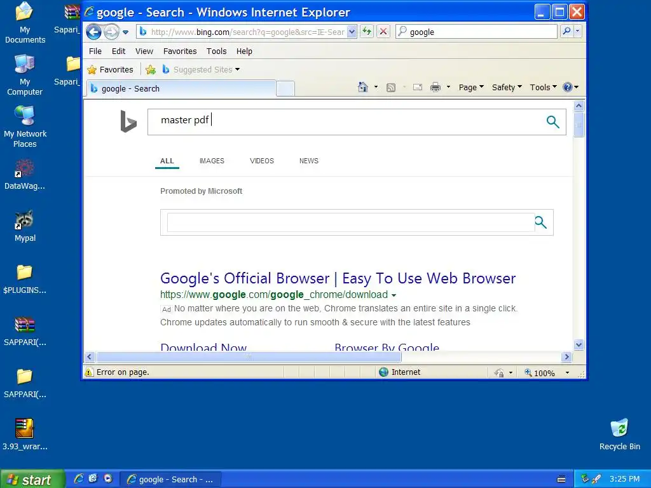This screenshot has height=488, width=651.
Task: Click Add to Favorites Bar star icon
Action: point(151,70)
